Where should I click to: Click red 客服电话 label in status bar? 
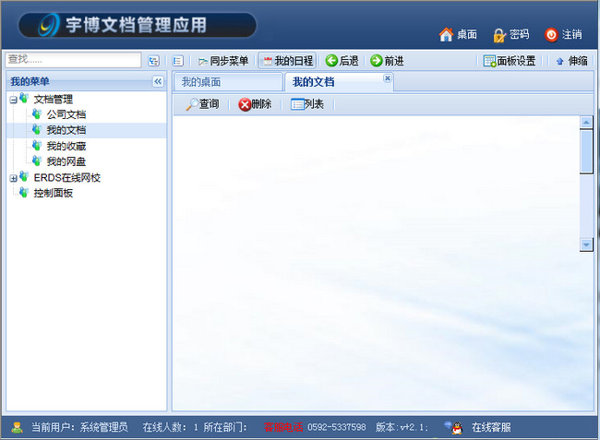point(283,427)
